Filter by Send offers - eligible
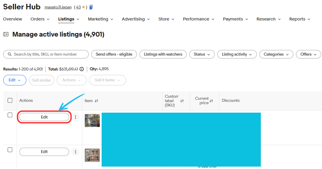This screenshot has height=169, width=322. (x=114, y=54)
